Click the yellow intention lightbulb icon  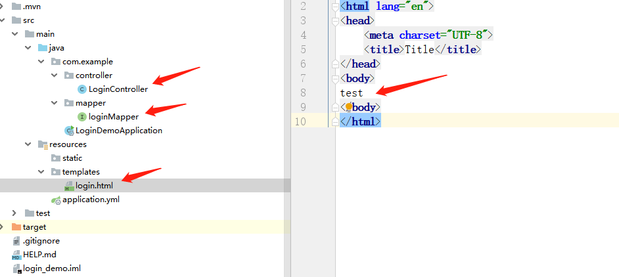click(x=348, y=107)
